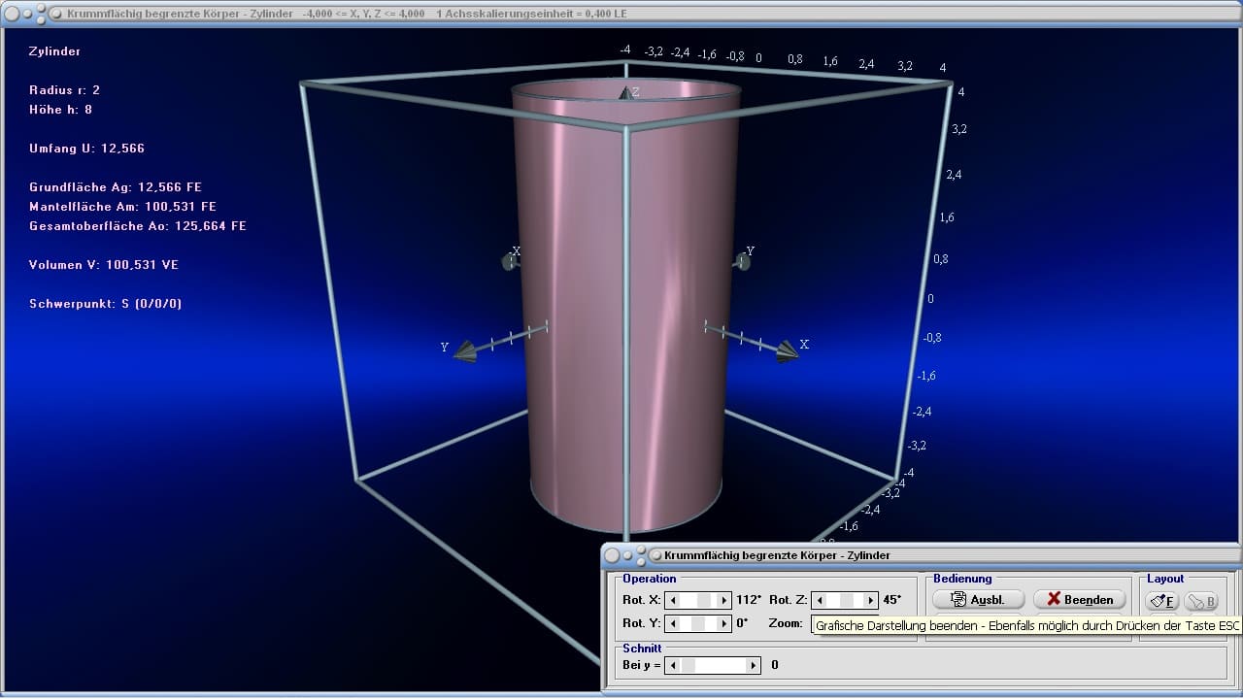Decrease Rot. Z with its left arrow

point(819,601)
